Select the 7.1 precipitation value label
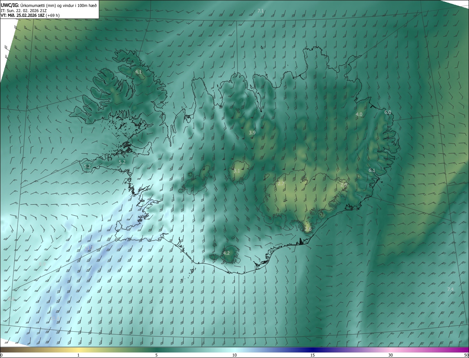469x358 pixels. coord(261,11)
